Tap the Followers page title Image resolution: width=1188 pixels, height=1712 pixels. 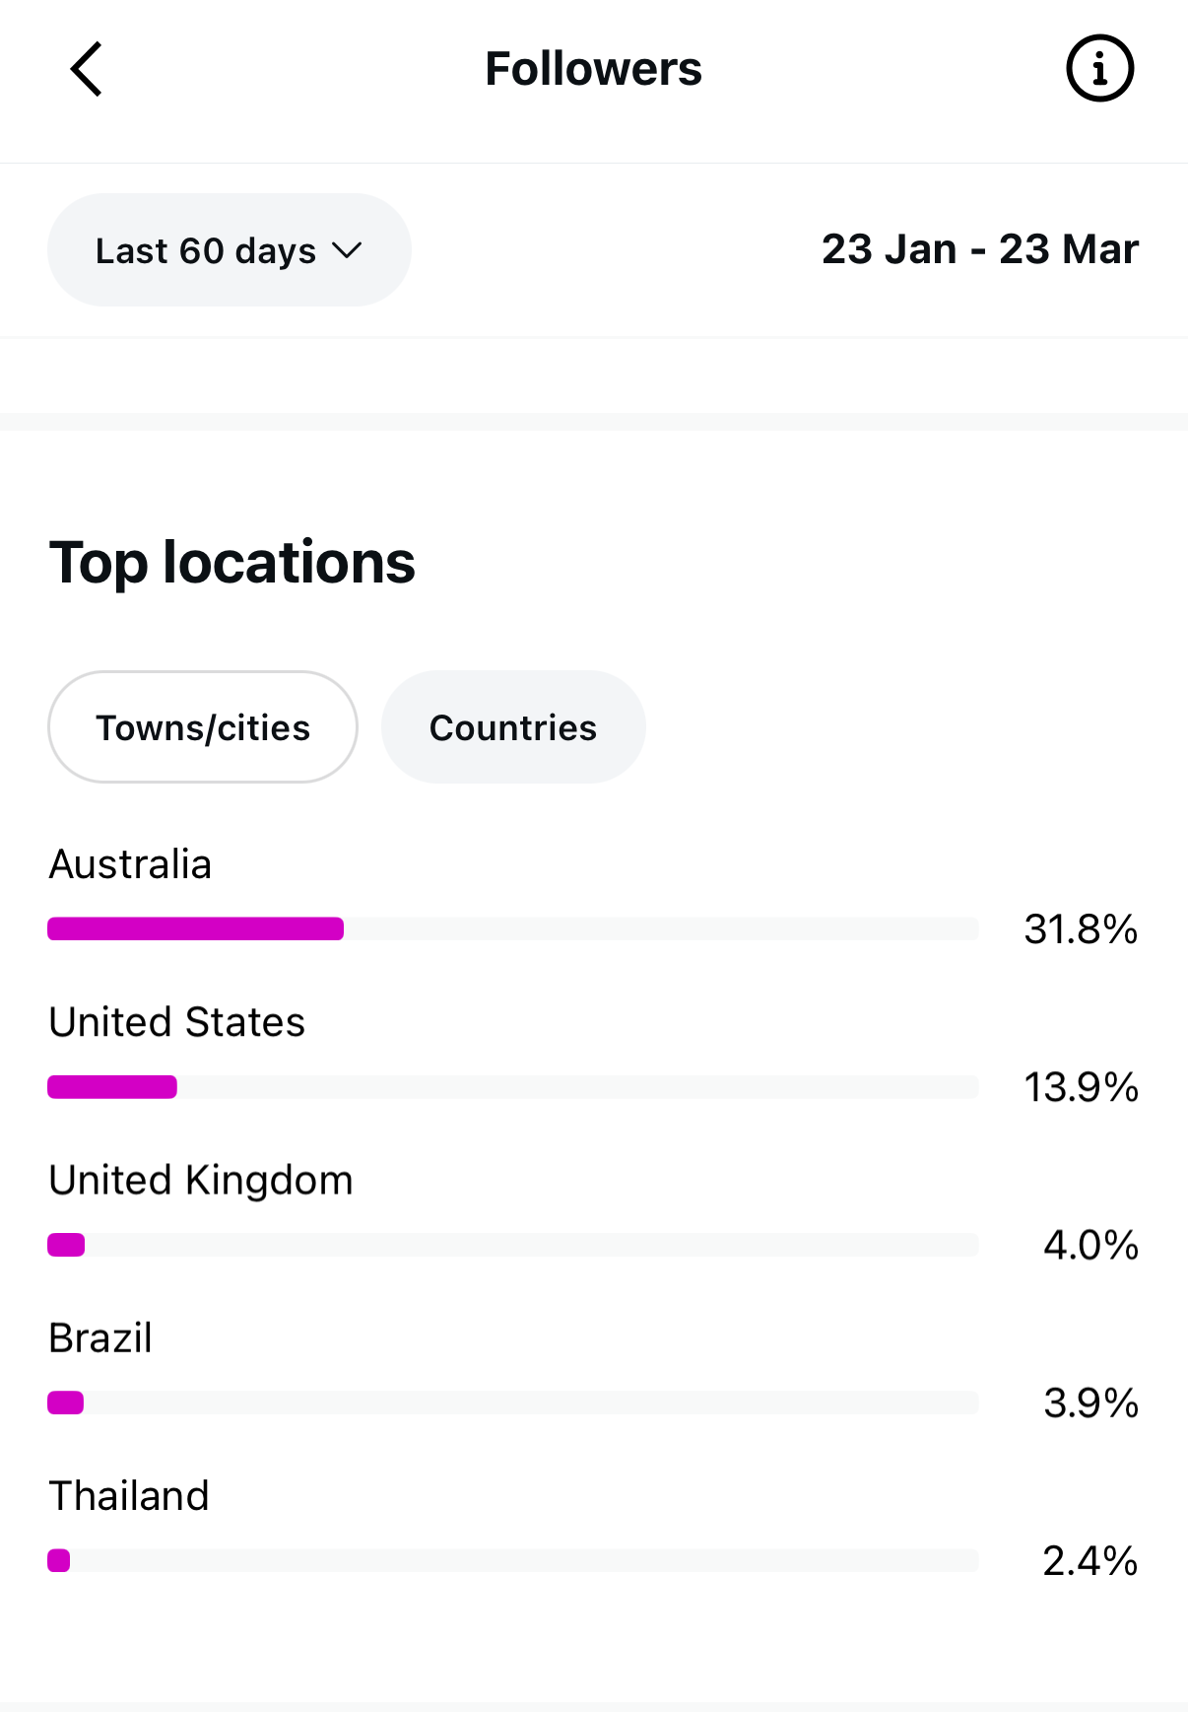(594, 69)
